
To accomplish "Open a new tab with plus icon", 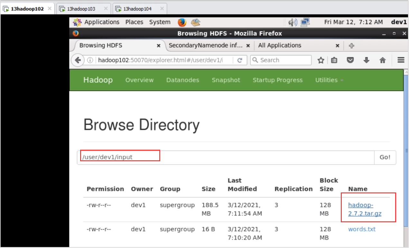I will point(351,46).
